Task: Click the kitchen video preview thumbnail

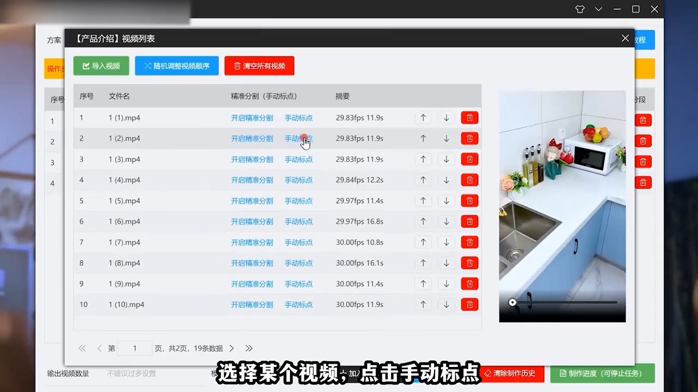Action: pyautogui.click(x=562, y=206)
